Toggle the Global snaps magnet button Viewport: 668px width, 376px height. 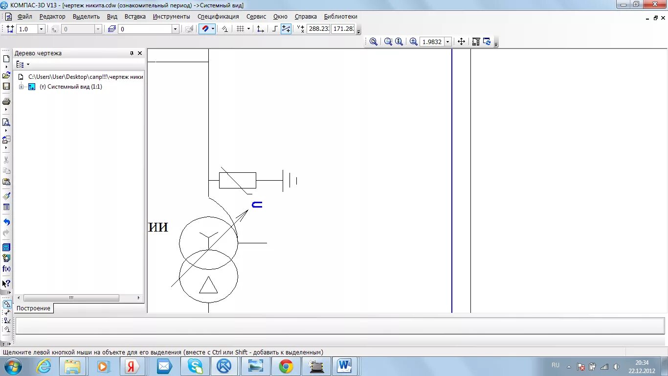pos(205,29)
